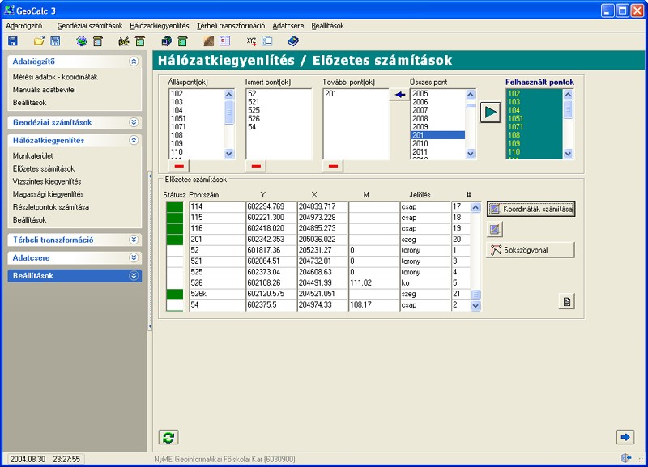
Task: Open Munkaterület in sidebar
Action: click(32, 155)
